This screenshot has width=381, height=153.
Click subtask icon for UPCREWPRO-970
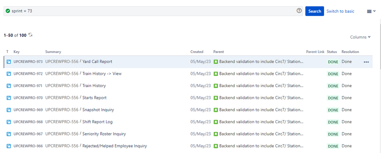click(x=9, y=98)
